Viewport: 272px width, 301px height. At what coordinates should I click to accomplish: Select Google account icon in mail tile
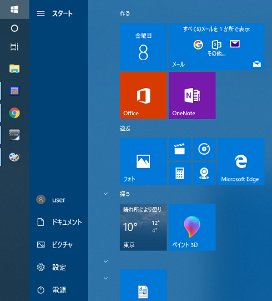coord(198,45)
